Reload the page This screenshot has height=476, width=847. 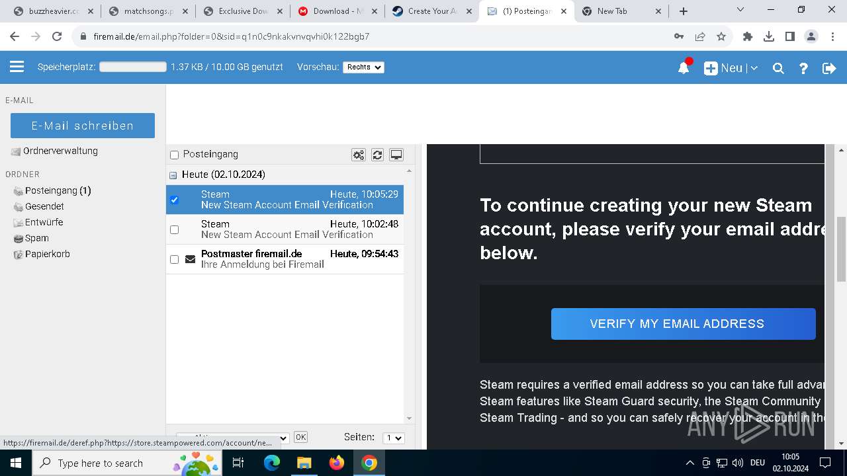57,37
